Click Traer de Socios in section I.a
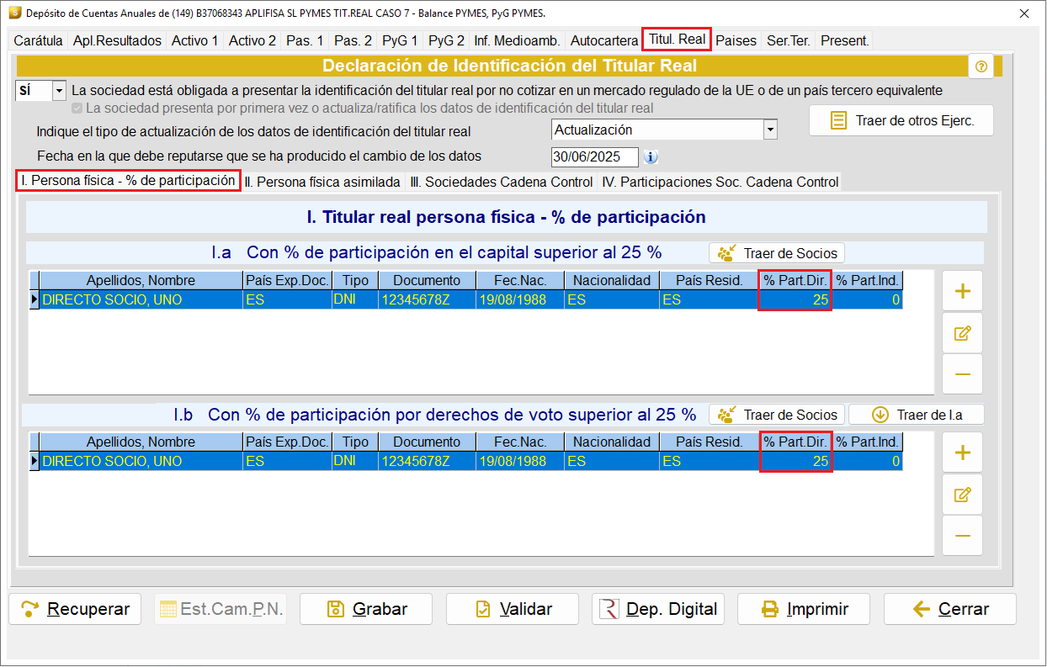1047x667 pixels. point(777,253)
